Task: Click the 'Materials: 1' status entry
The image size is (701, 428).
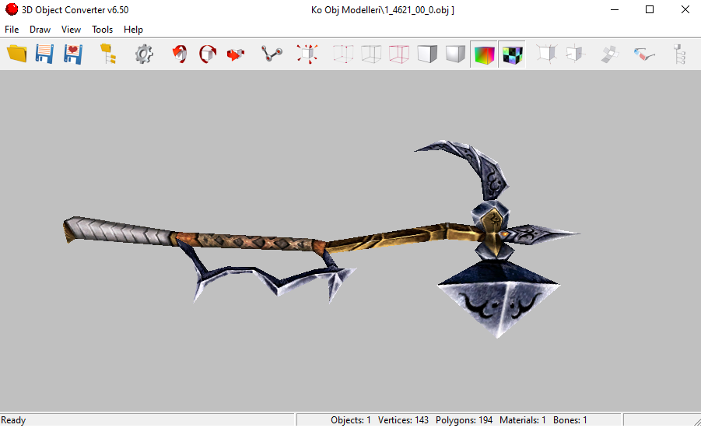Action: pyautogui.click(x=523, y=420)
